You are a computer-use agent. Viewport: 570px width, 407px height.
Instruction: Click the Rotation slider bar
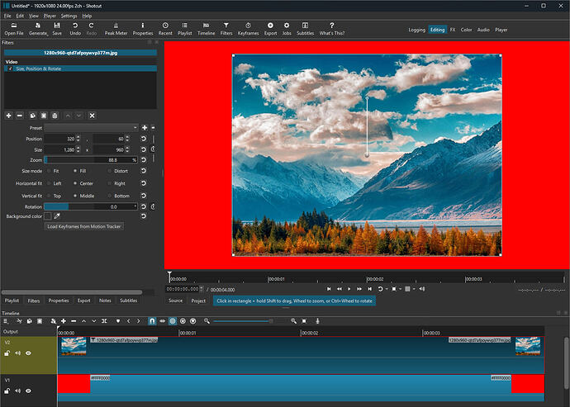tap(90, 206)
